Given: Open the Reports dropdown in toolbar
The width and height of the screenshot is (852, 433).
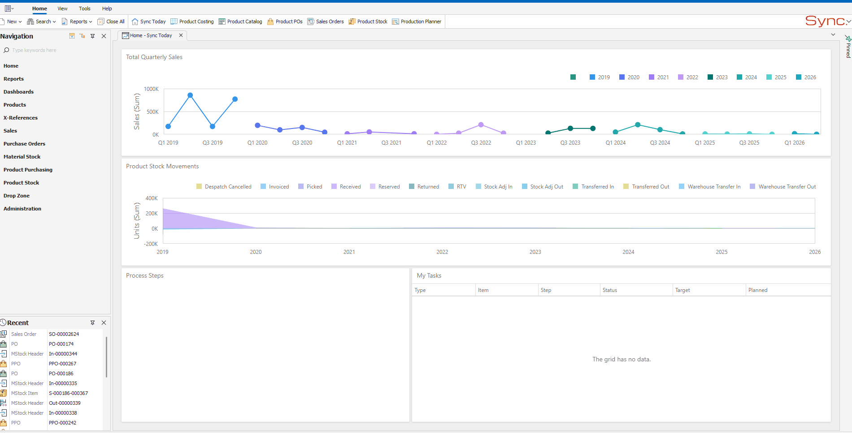Looking at the screenshot, I should [77, 21].
